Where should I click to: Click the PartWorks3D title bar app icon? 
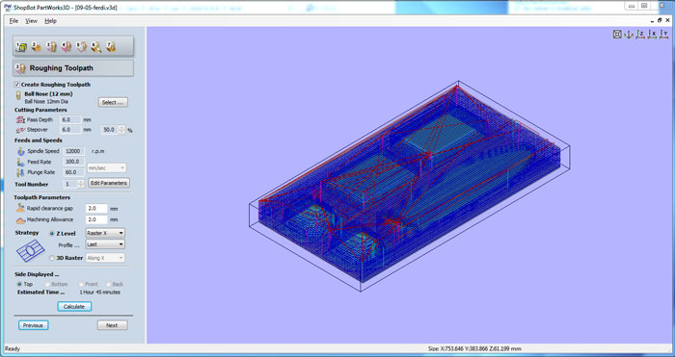(8, 7)
